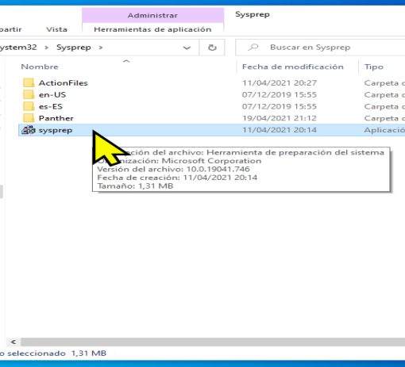Open address bar history dropdown

[187, 48]
